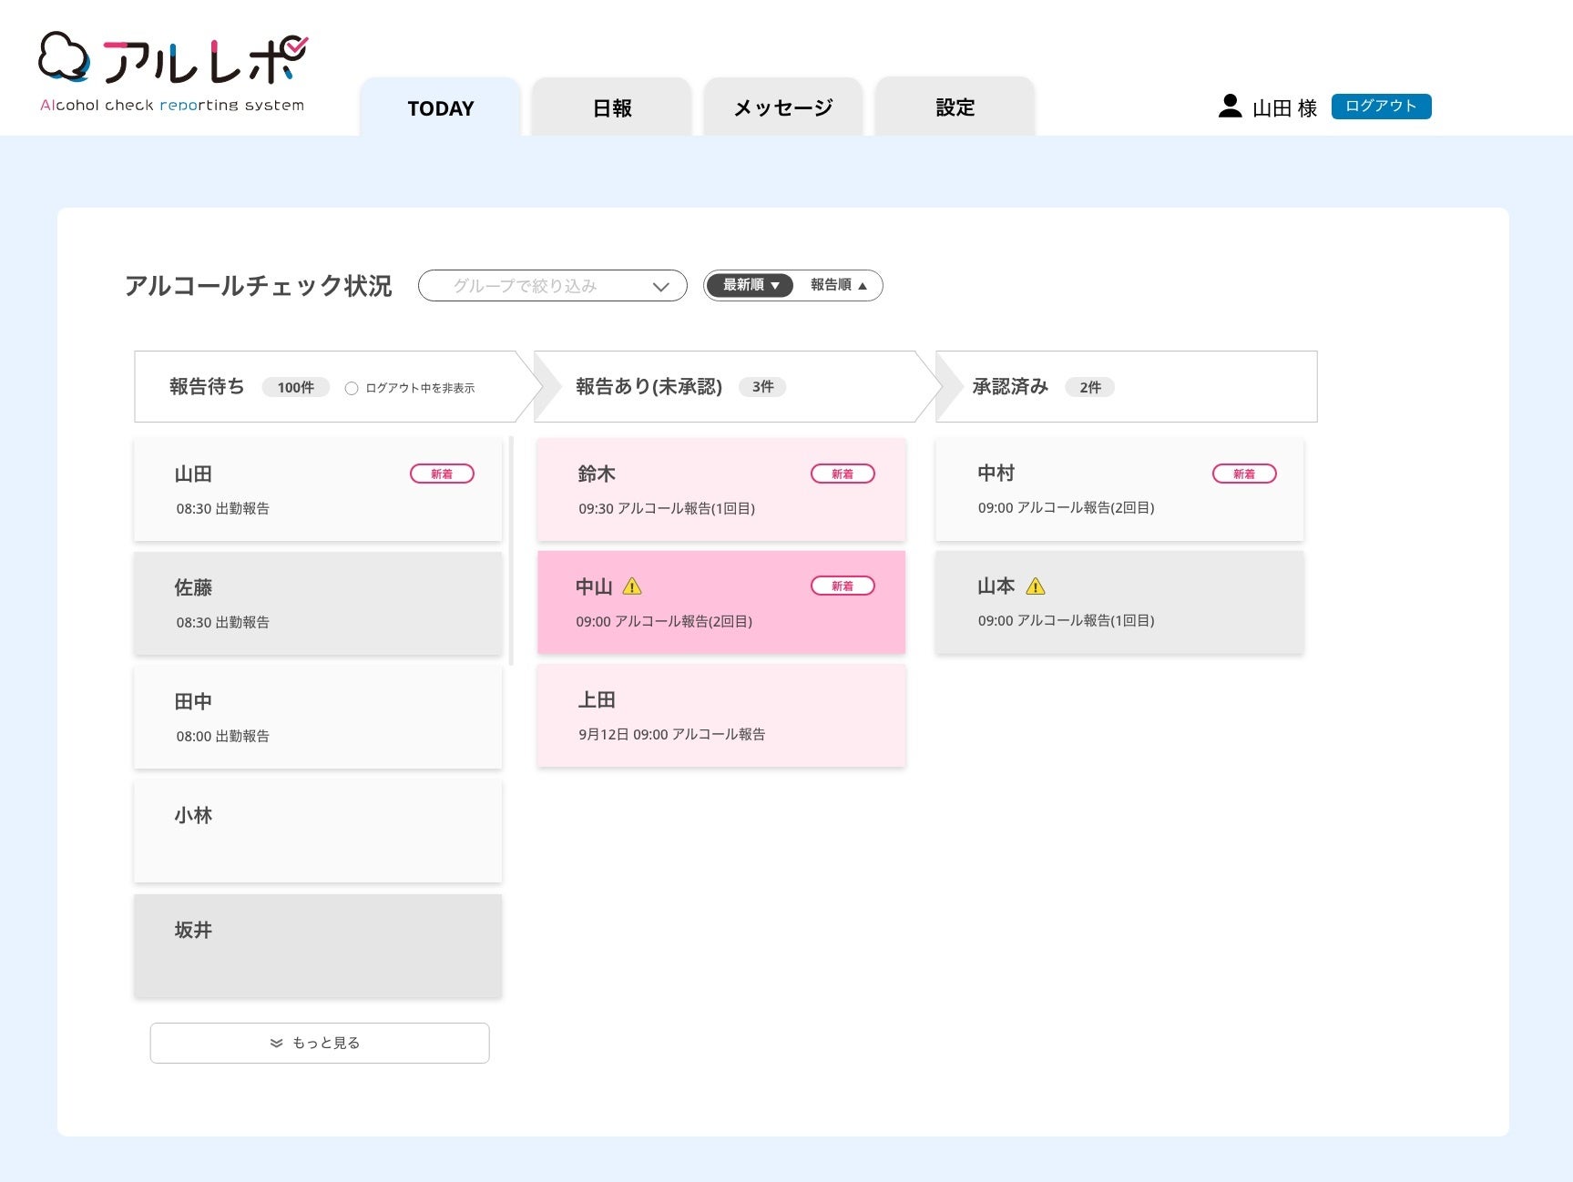
Task: Click the down arrow inside 最新順 control
Action: pyautogui.click(x=776, y=285)
